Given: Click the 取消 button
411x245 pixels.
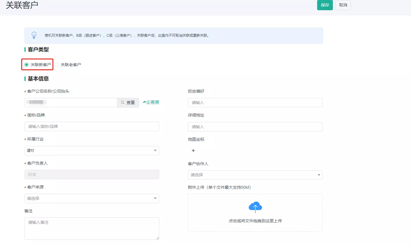Looking at the screenshot, I should 343,5.
